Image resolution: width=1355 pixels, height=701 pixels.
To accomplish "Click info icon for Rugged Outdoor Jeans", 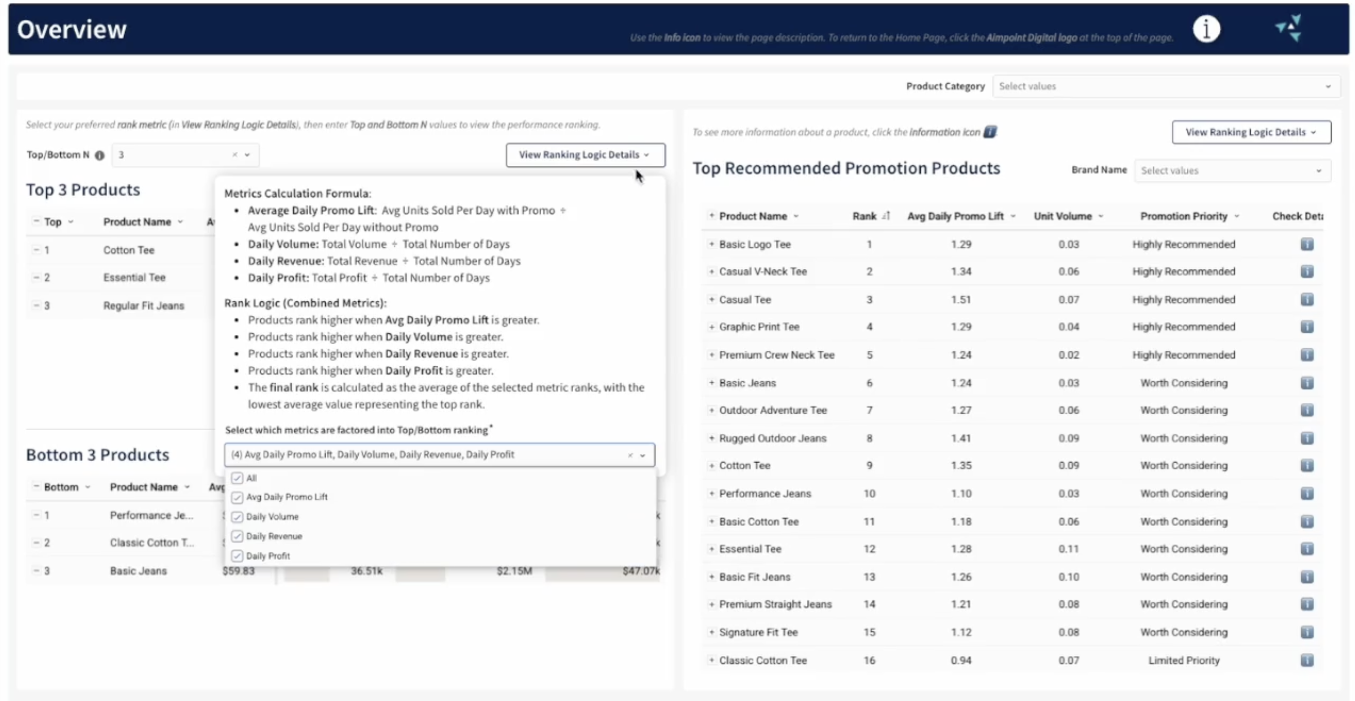I will (1307, 438).
